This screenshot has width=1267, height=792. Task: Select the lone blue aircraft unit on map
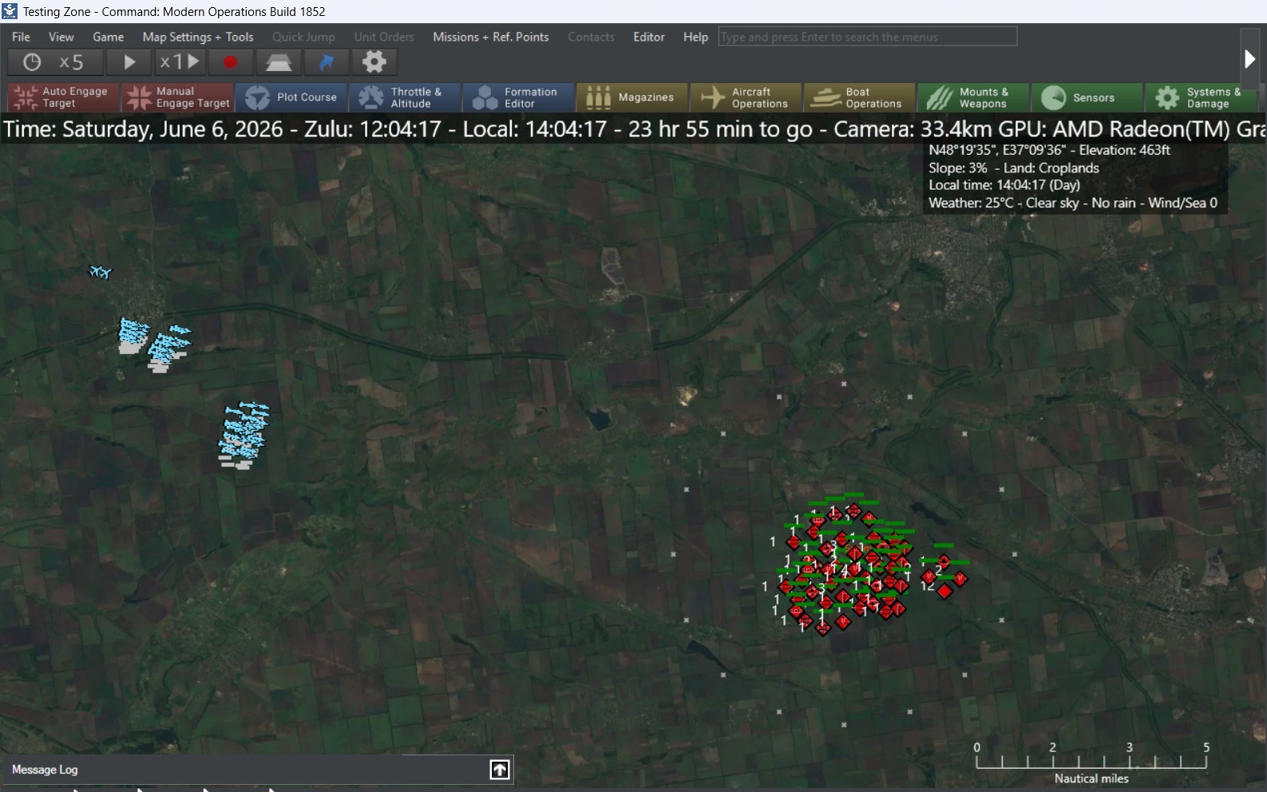point(100,272)
